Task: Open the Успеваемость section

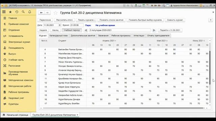Action: [x=16, y=36]
